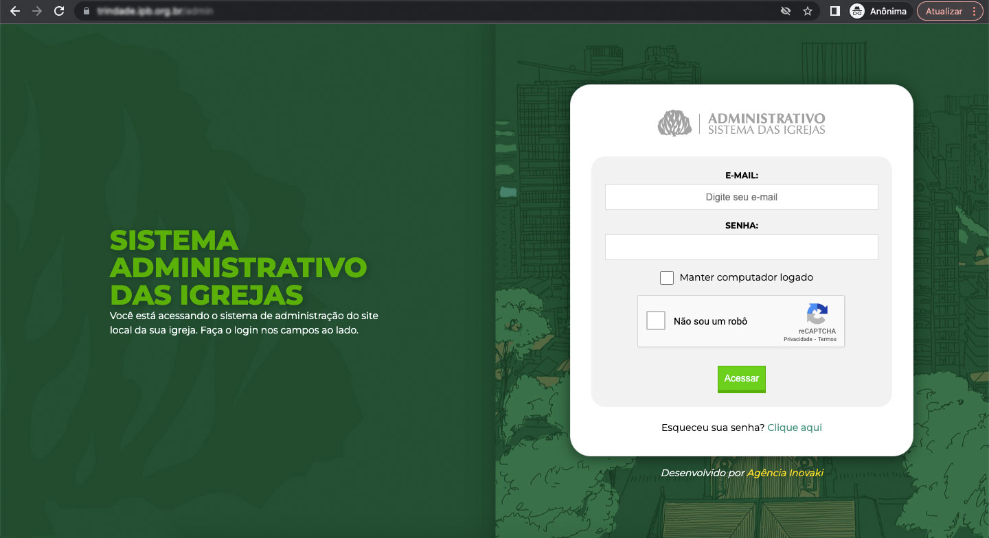
Task: Open the Agência Inovaki developer link
Action: [784, 473]
